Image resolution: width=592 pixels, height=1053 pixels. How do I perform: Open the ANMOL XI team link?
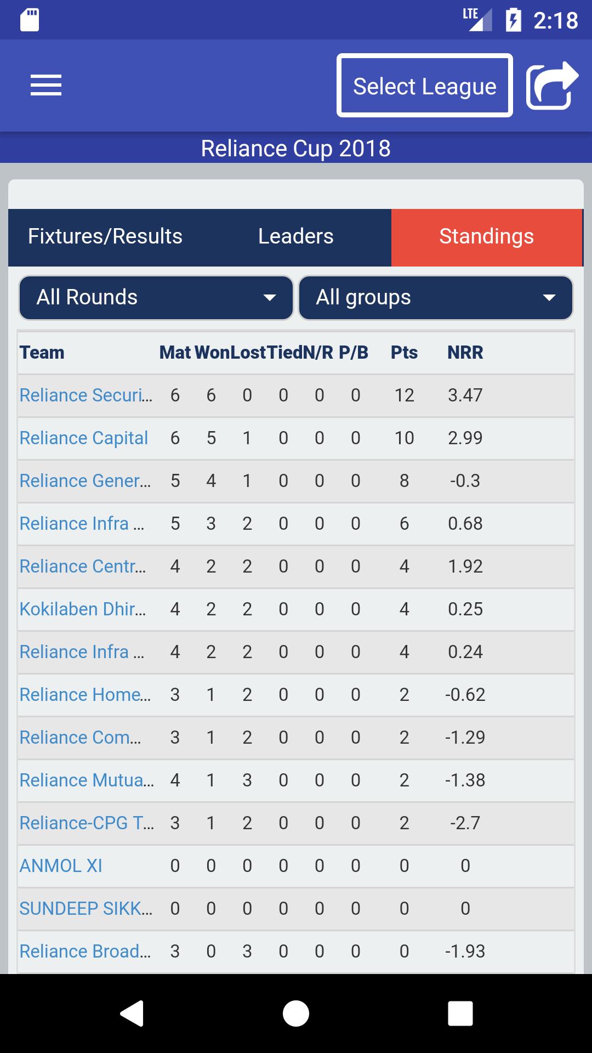tap(61, 866)
